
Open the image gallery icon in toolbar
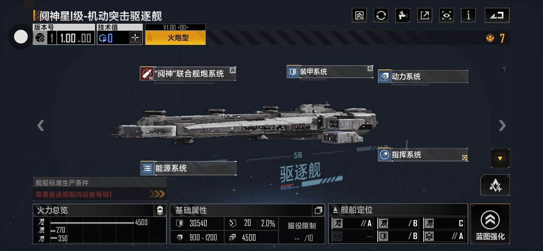click(359, 15)
